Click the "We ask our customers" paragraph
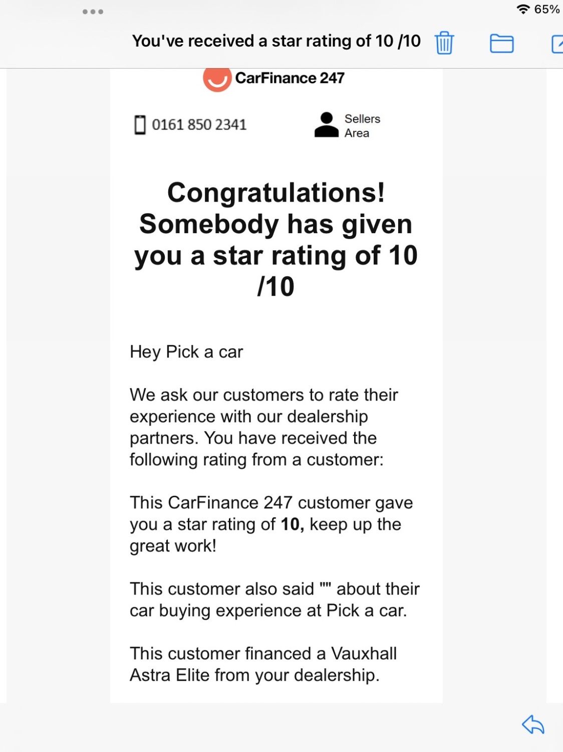563x752 pixels. (x=263, y=427)
